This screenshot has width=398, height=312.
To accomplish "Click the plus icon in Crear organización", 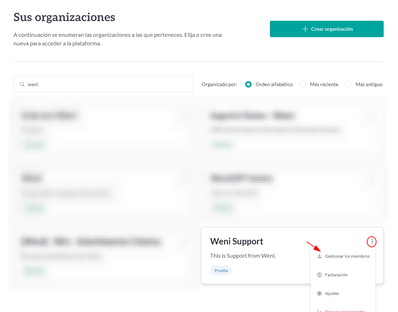I will coord(305,29).
